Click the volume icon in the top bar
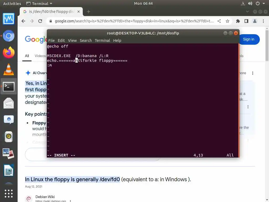Screen dimensions: 269x202 pos(250,3)
